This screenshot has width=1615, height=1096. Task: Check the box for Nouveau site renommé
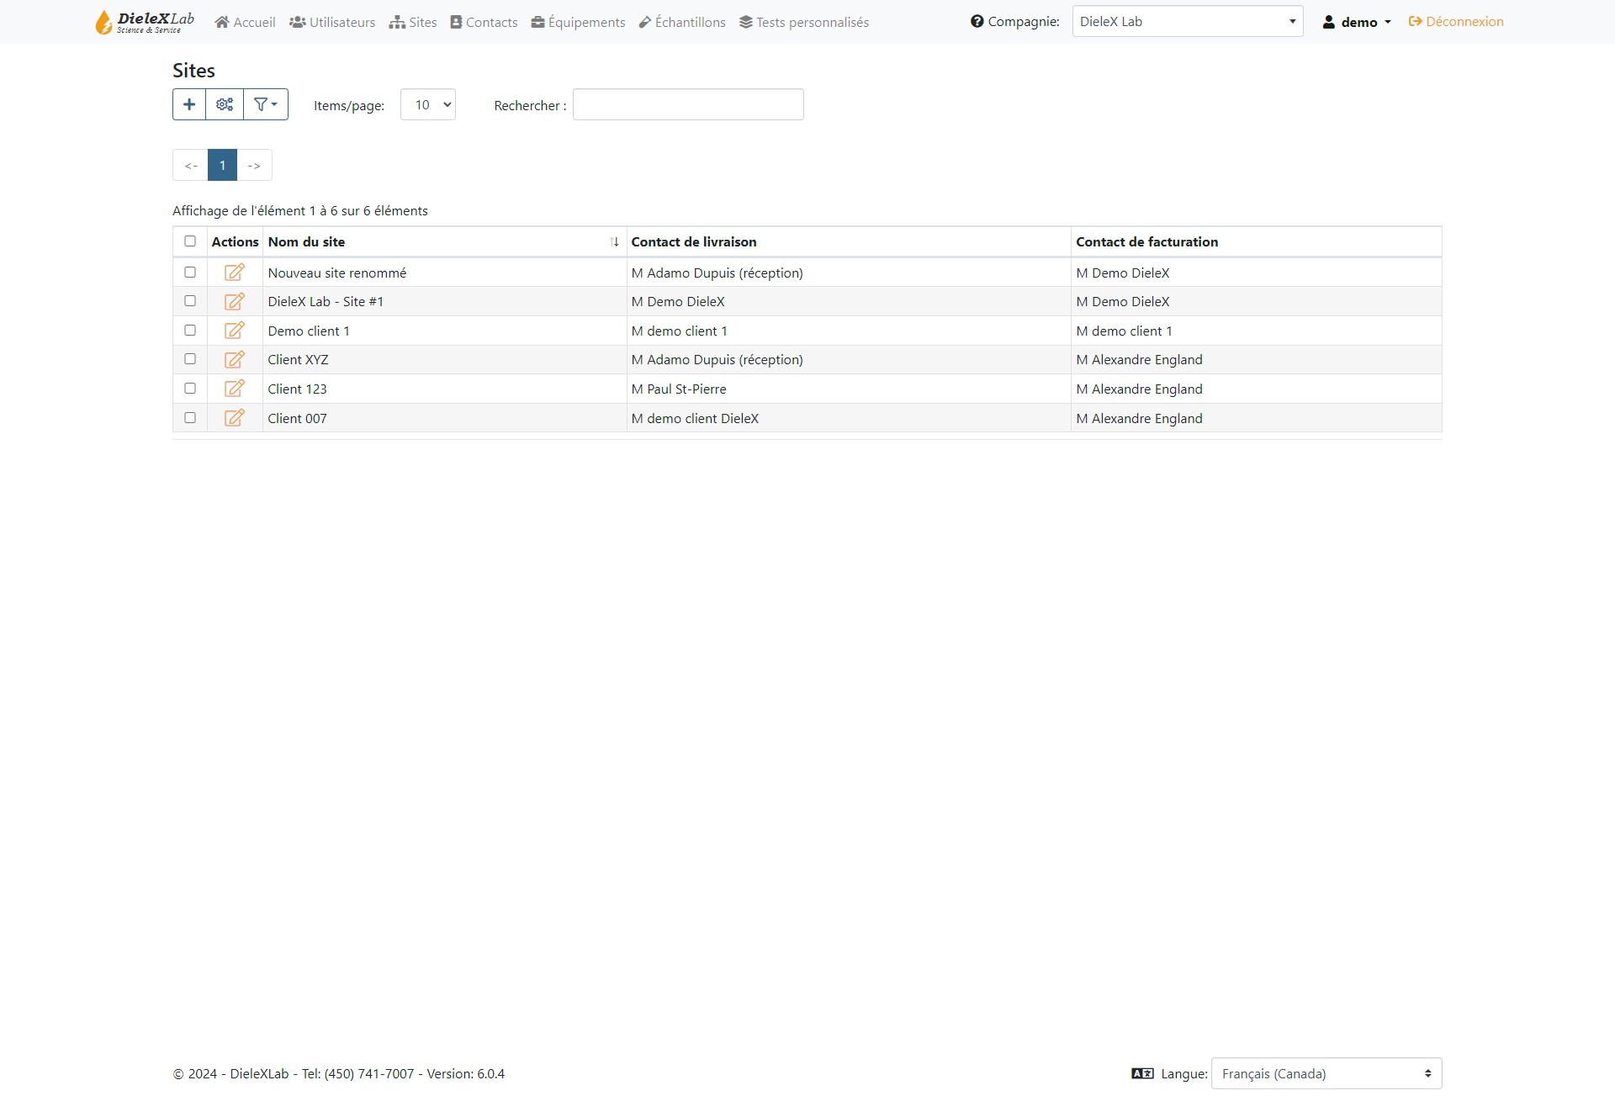pyautogui.click(x=190, y=273)
